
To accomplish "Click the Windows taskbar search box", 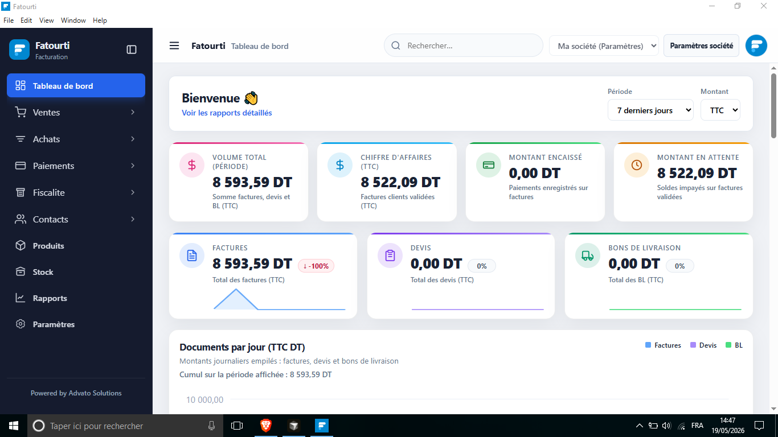I will [x=125, y=425].
